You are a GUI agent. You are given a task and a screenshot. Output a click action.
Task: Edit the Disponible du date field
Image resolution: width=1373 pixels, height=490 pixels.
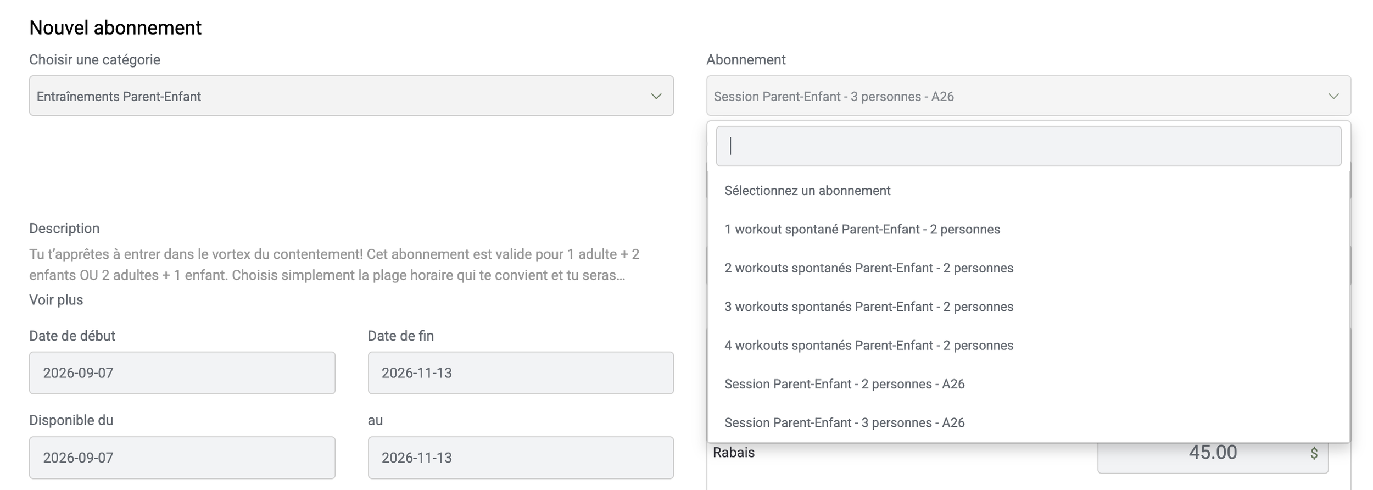182,458
